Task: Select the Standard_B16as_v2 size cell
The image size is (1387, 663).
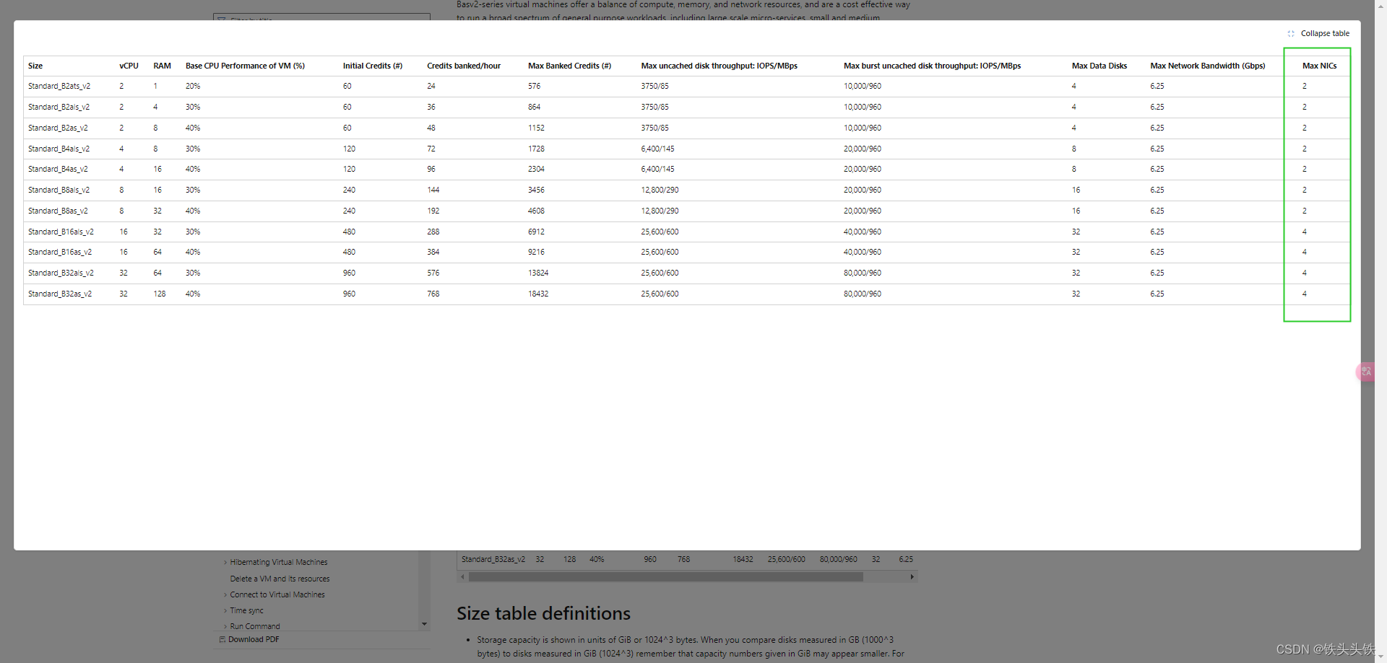Action: click(60, 252)
